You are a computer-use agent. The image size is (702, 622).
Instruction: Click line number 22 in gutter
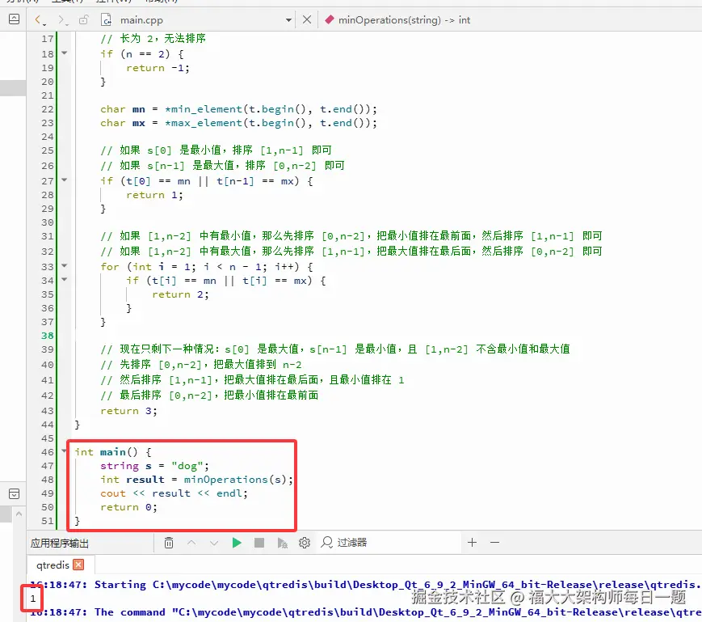click(x=48, y=109)
